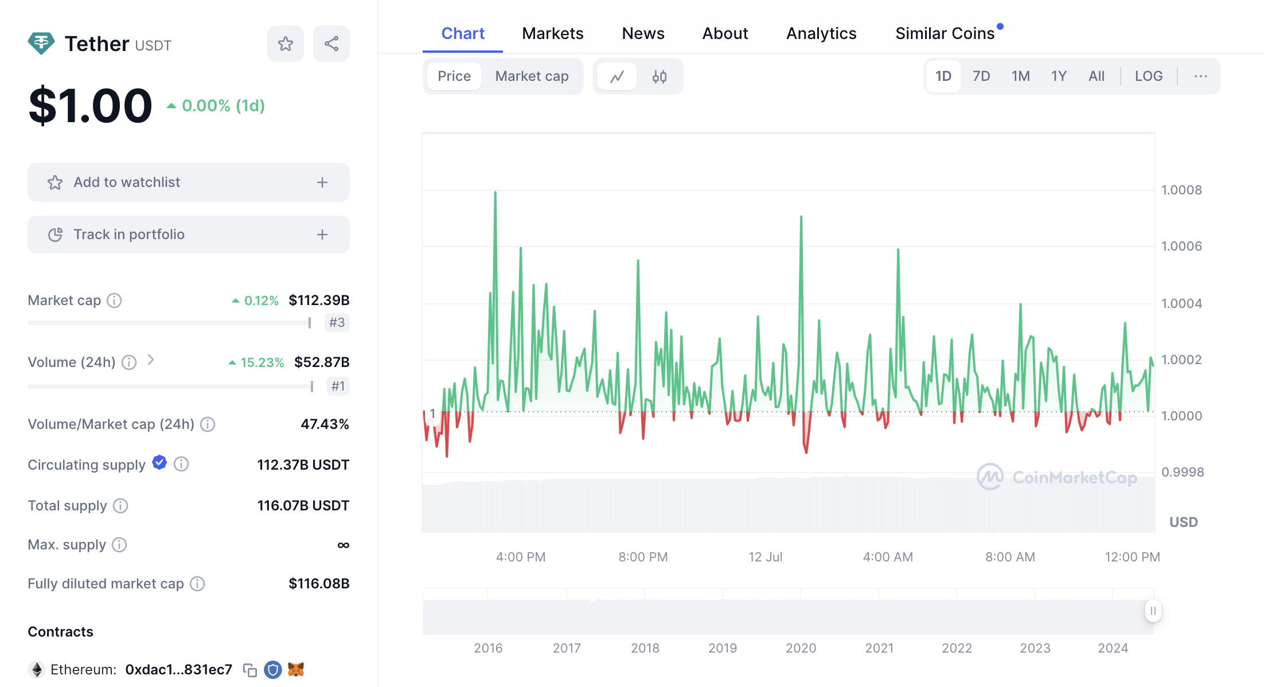This screenshot has height=687, width=1264.
Task: Click the star favorite icon beside Tether
Action: (x=285, y=44)
